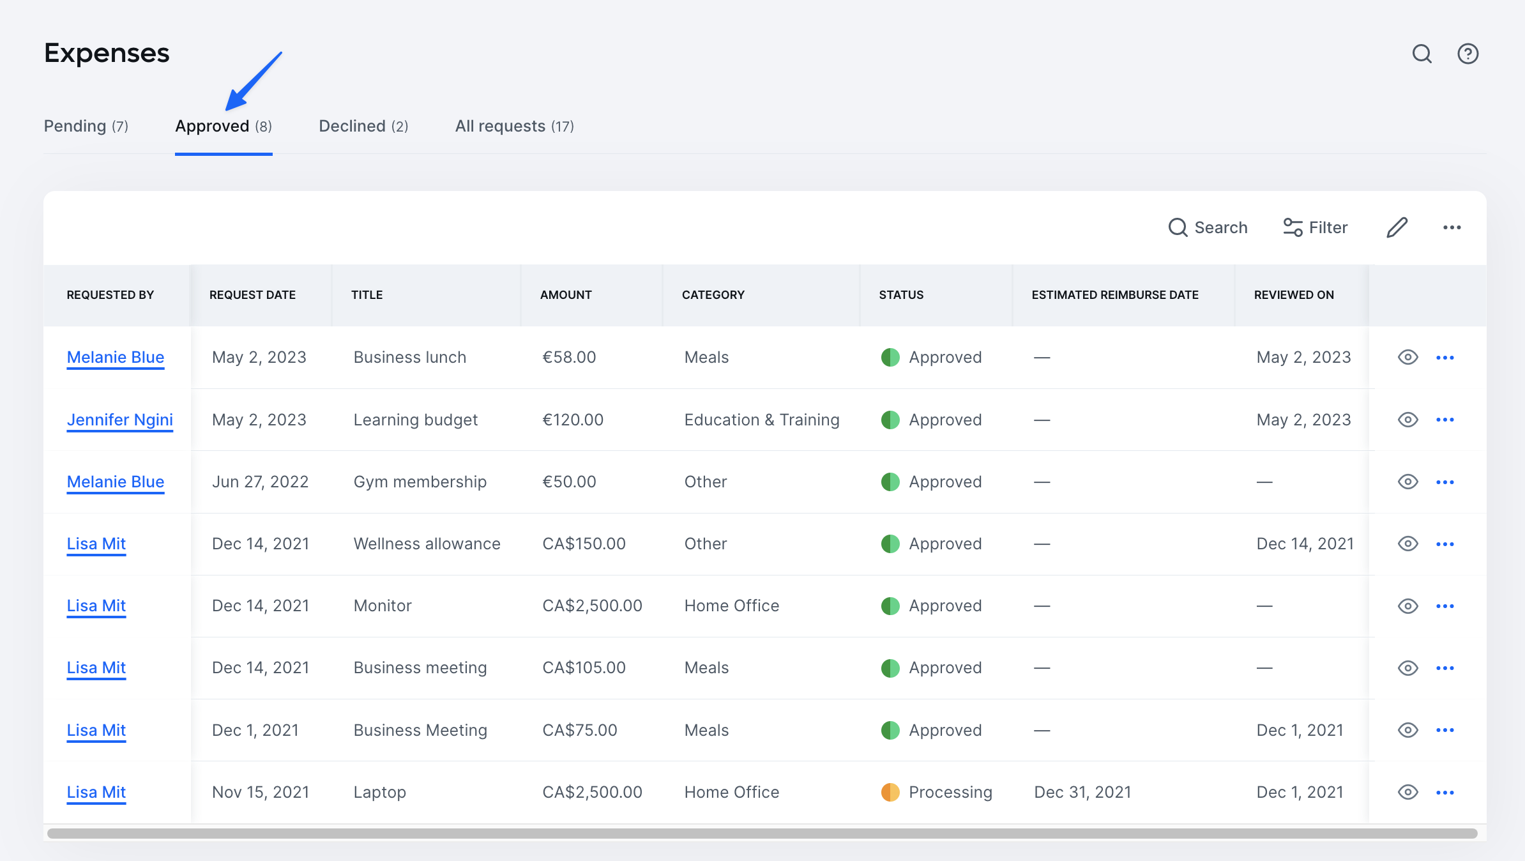Image resolution: width=1525 pixels, height=861 pixels.
Task: View the Business lunch expense via eye icon
Action: [1408, 357]
